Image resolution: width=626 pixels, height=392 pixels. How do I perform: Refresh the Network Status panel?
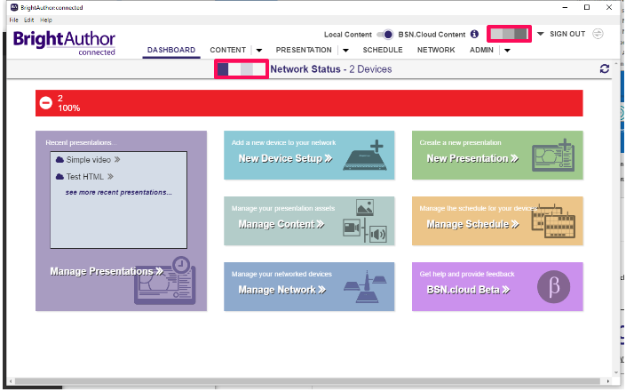[x=605, y=68]
